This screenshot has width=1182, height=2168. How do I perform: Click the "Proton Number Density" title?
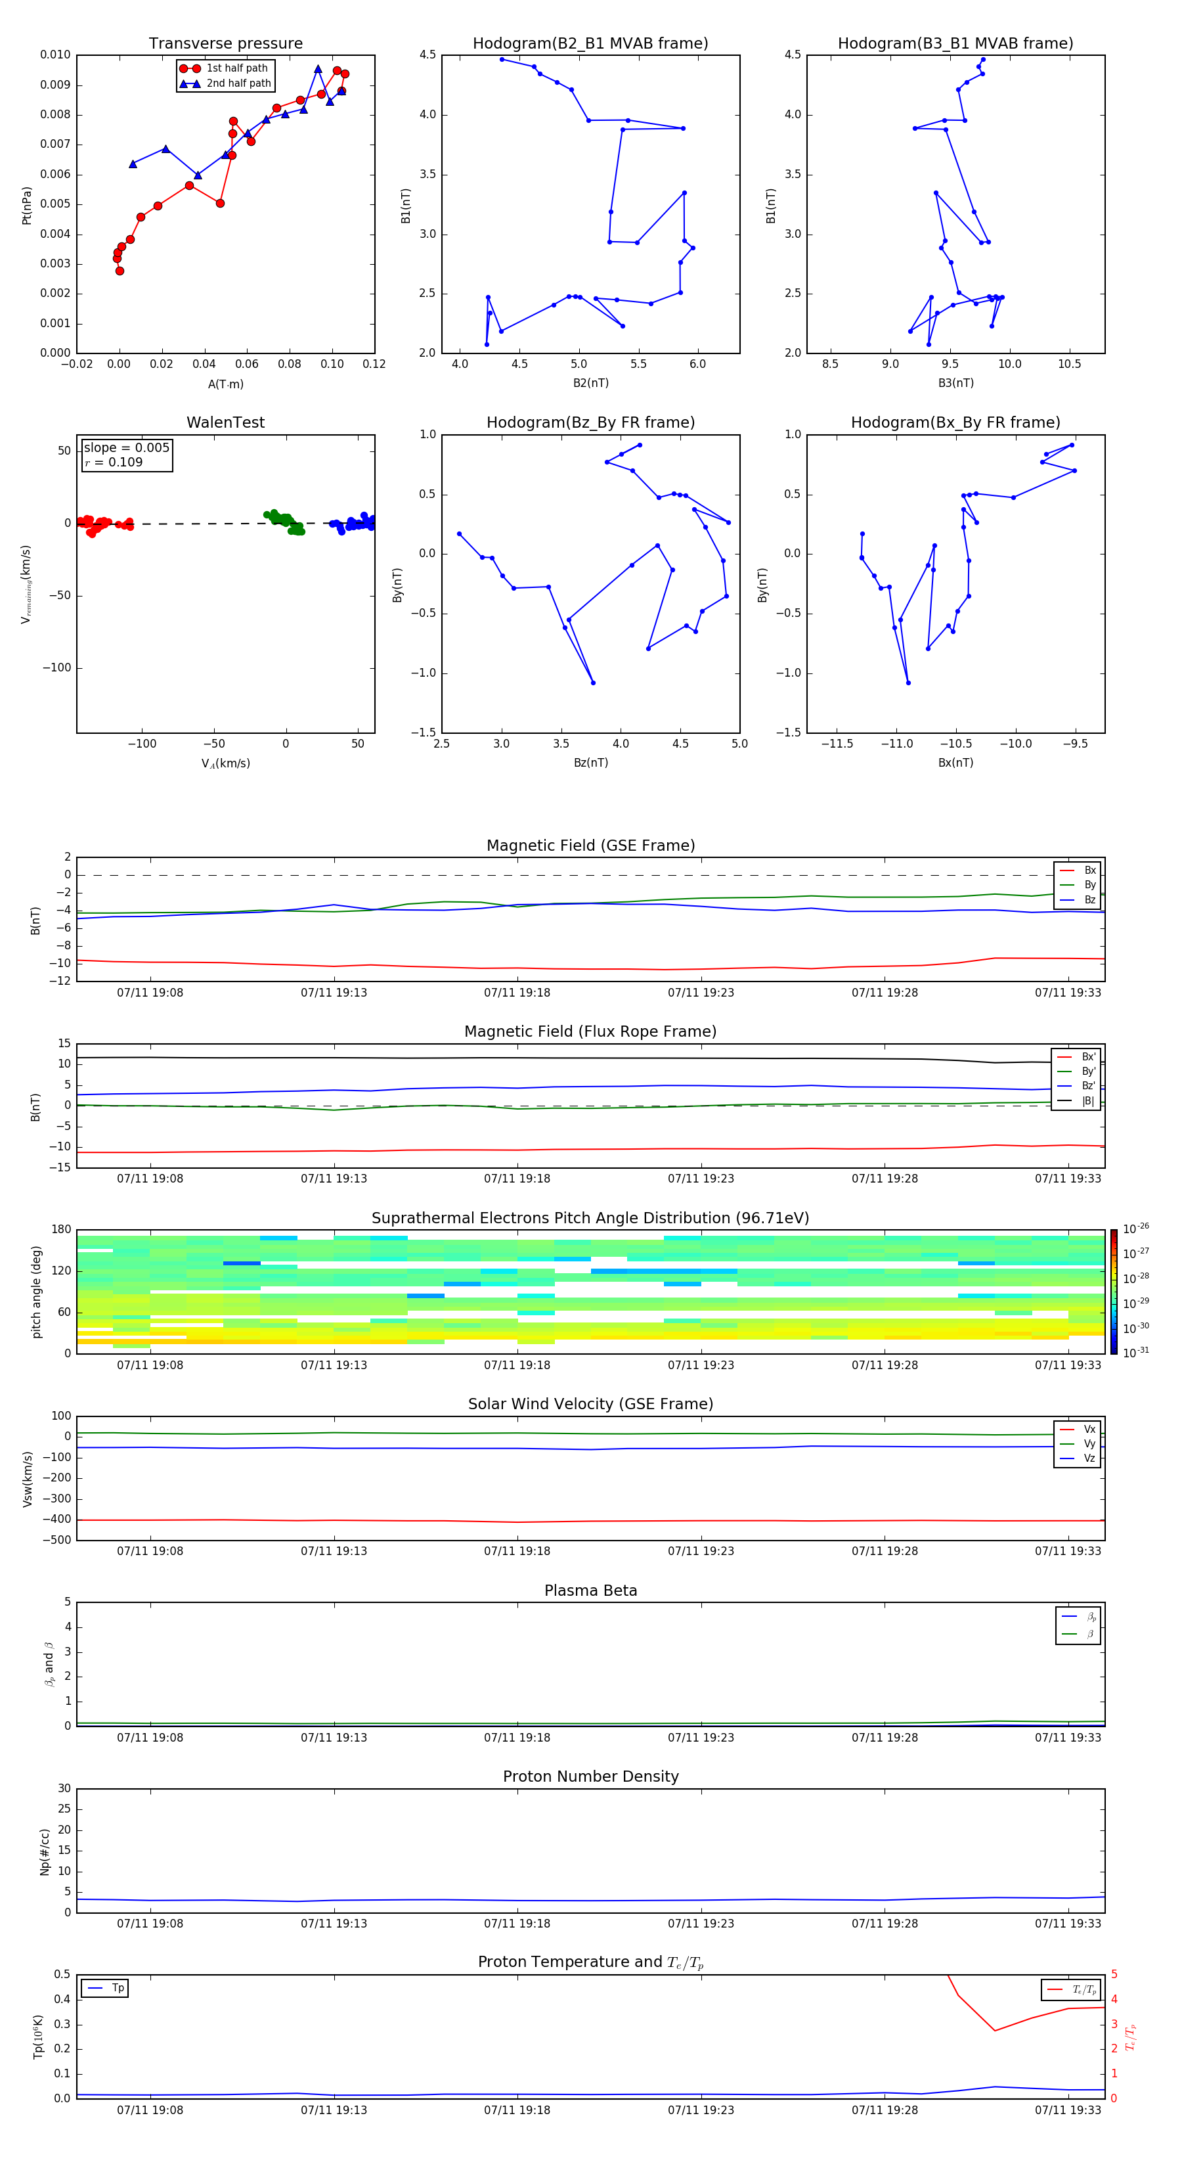click(590, 1776)
